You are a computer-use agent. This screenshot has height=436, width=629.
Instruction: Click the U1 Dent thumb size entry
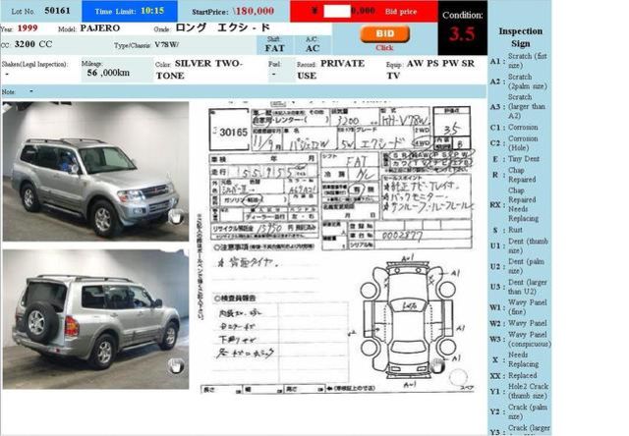[519, 245]
